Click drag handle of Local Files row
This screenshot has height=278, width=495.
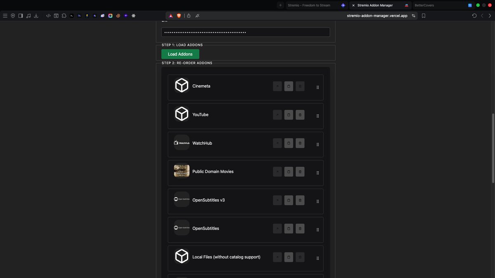point(318,258)
